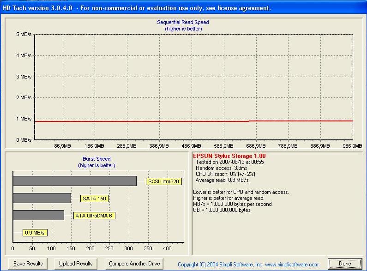Click the 'Higher is better for average read' note
Image resolution: width=367 pixels, height=271 pixels.
coord(229,198)
